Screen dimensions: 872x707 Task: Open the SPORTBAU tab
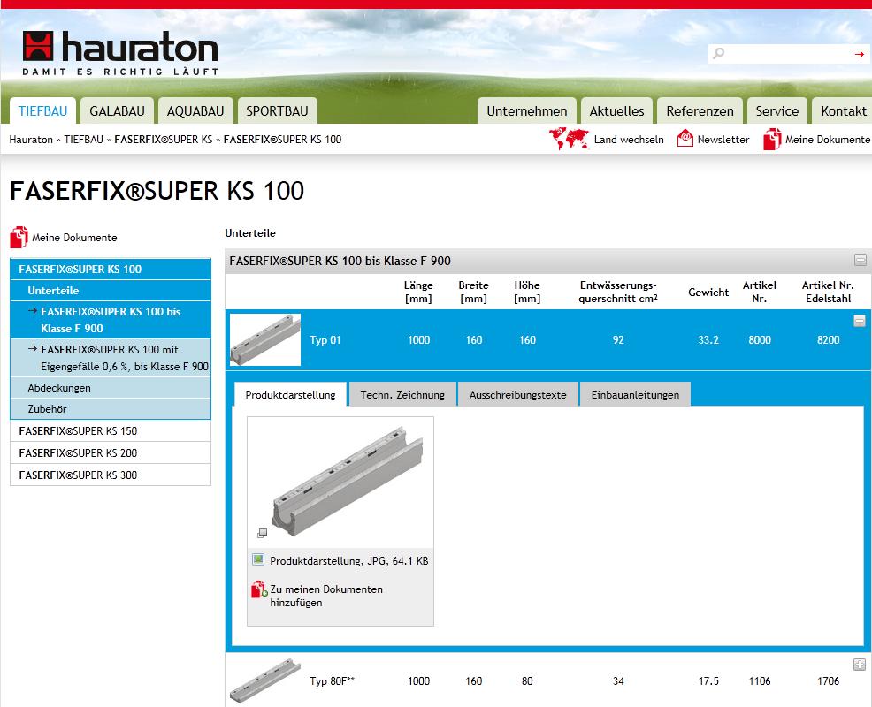(277, 110)
